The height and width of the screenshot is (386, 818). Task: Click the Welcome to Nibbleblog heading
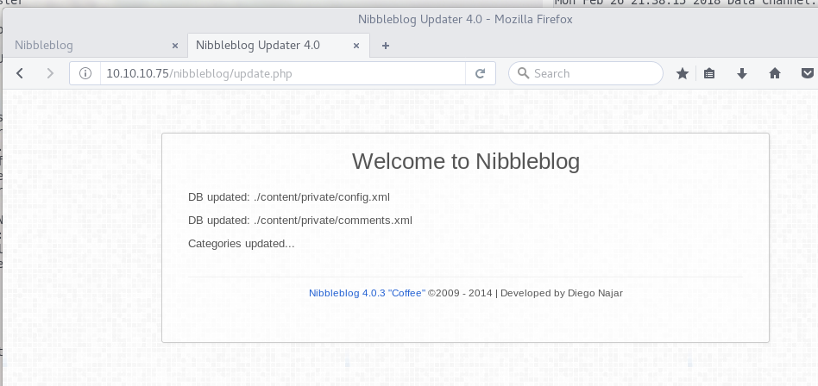466,161
